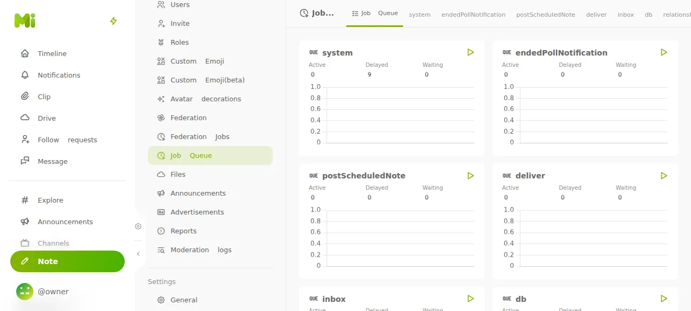Viewport: 691px width, 311px height.
Task: Switch to the inbox tab
Action: pos(626,15)
